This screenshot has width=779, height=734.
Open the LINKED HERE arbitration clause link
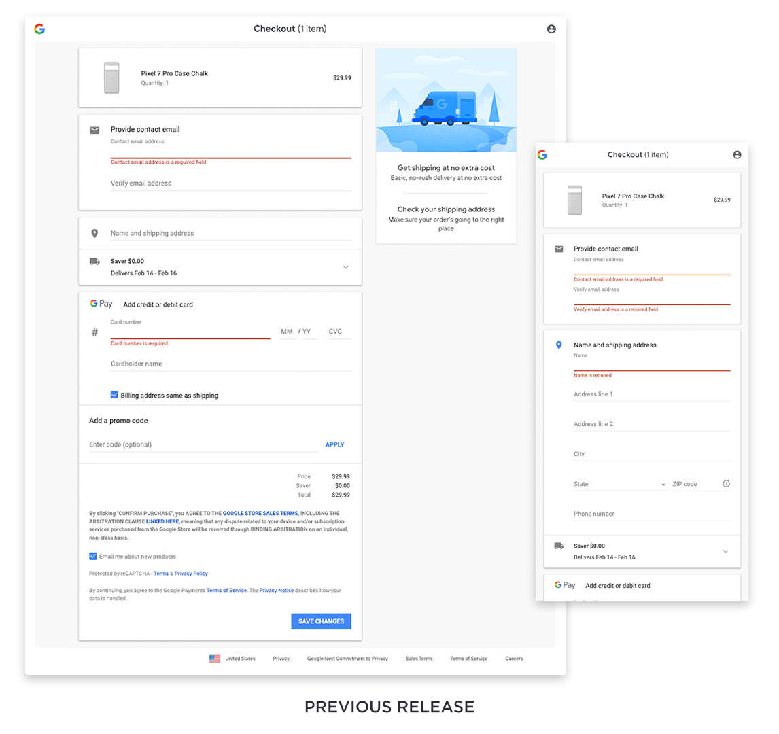click(162, 521)
